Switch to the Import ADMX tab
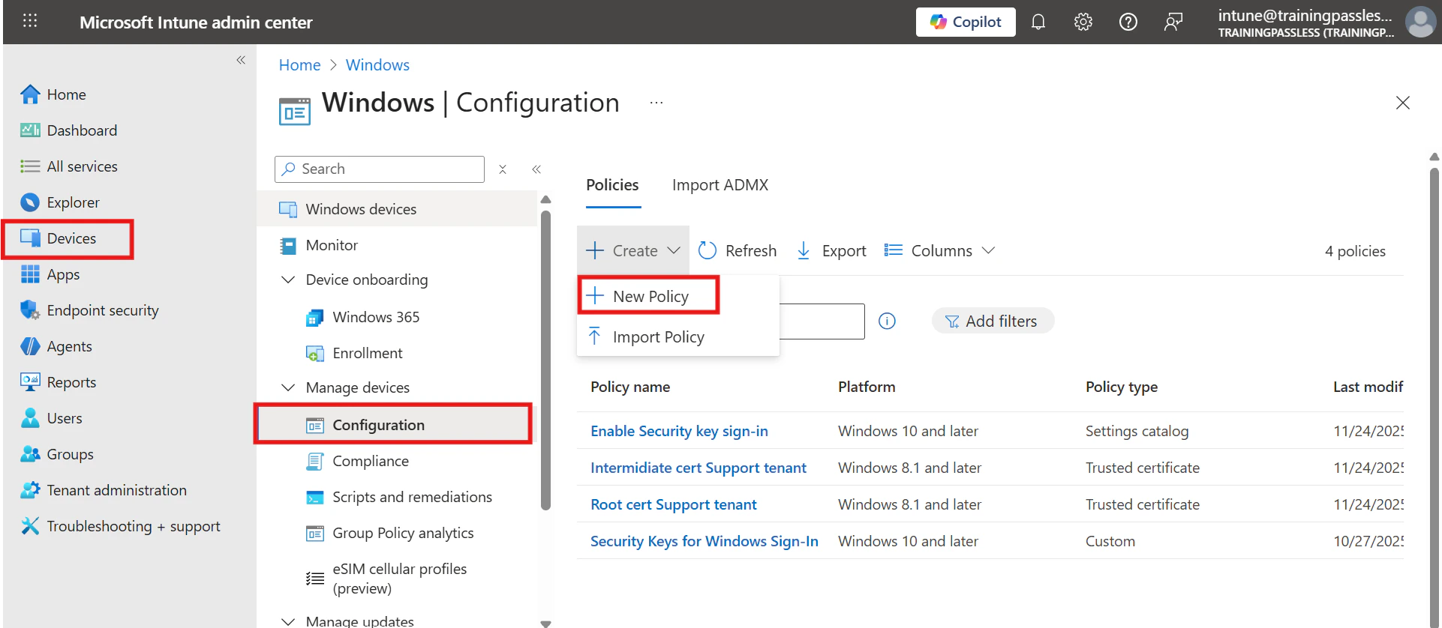 (719, 185)
